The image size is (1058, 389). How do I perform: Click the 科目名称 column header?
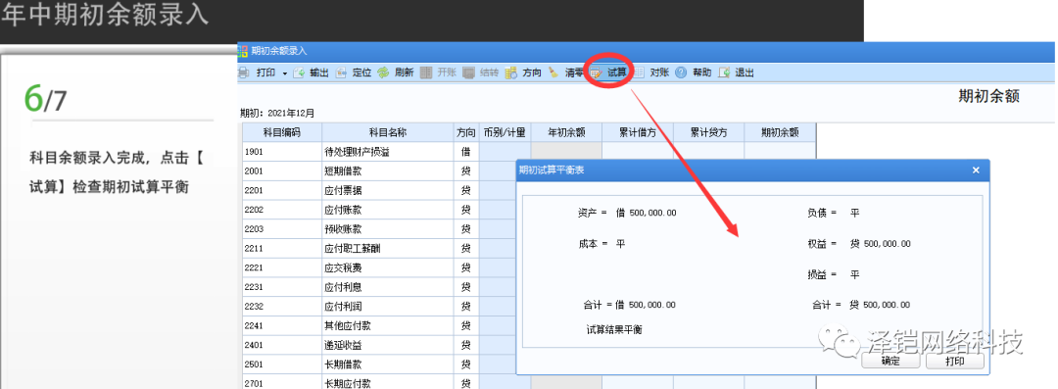point(388,132)
